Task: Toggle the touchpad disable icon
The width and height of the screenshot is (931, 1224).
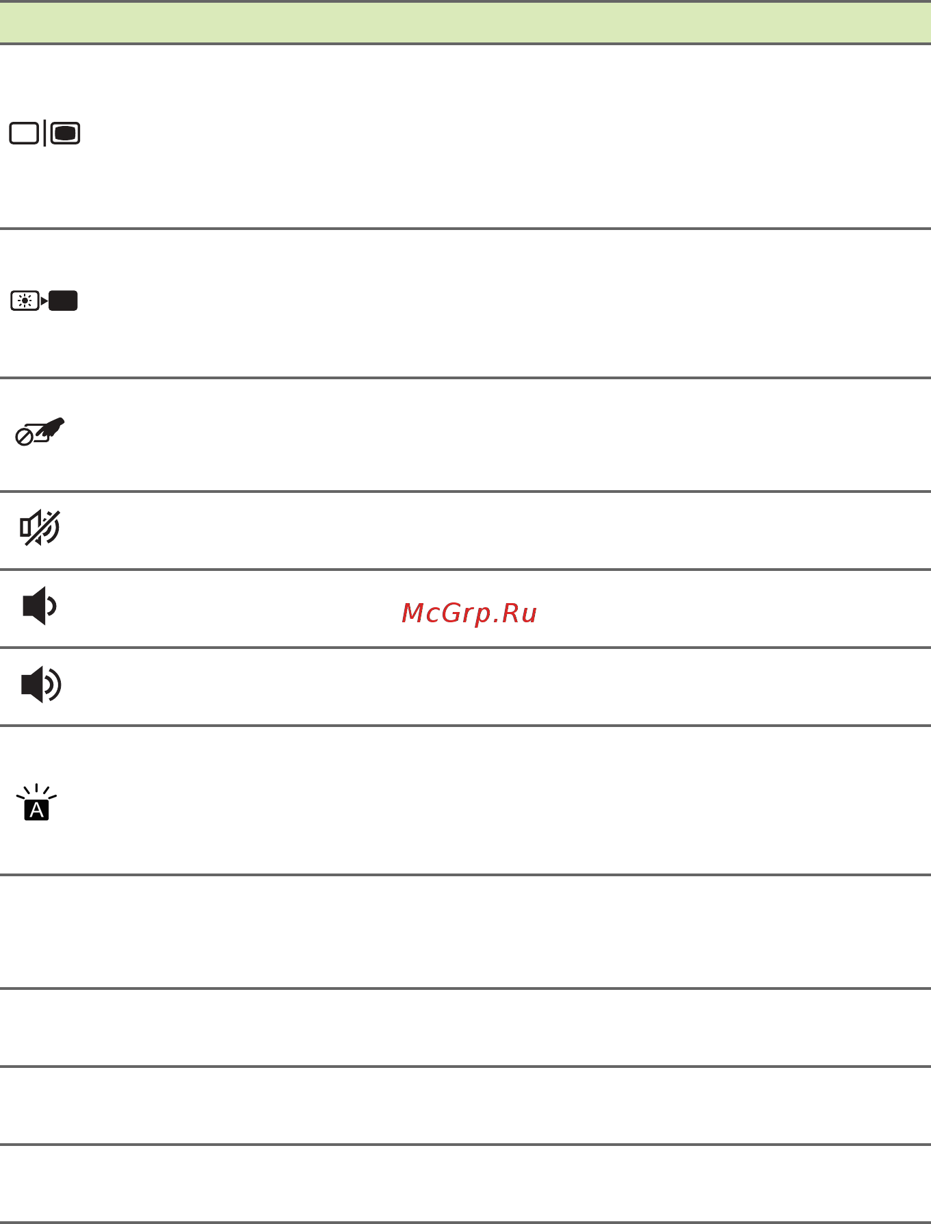Action: pos(40,431)
